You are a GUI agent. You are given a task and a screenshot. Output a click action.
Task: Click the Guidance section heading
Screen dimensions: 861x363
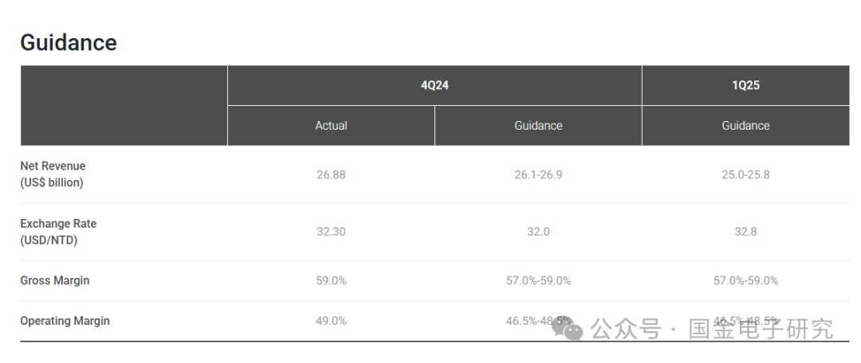pos(69,43)
